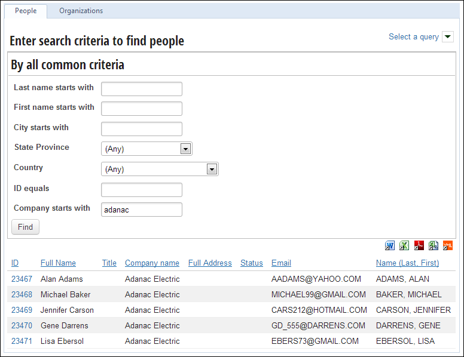Viewport: 464px width, 357px height.
Task: Switch to the Organizations tab
Action: coord(81,11)
